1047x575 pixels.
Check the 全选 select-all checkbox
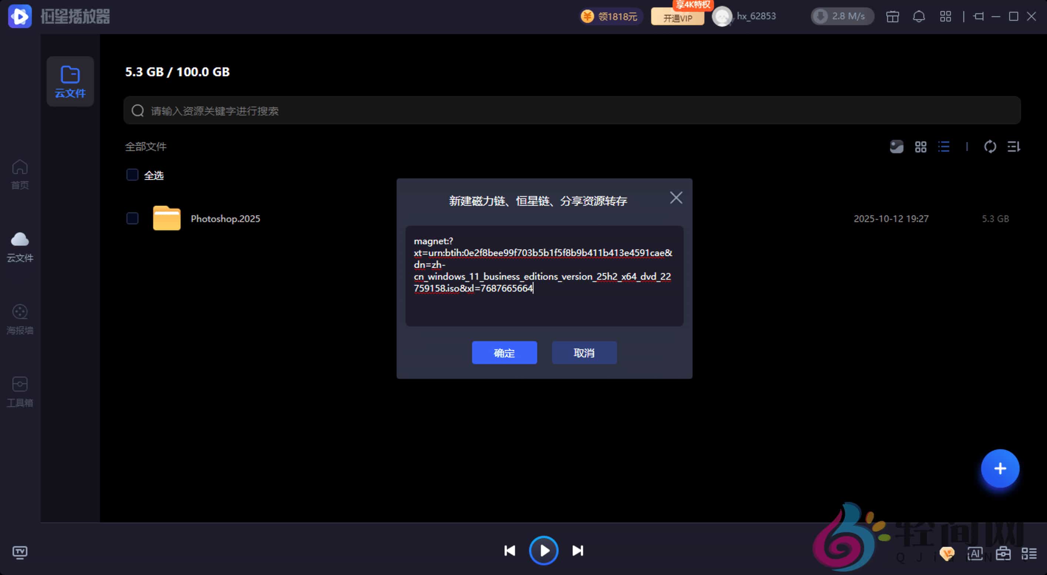click(x=132, y=174)
